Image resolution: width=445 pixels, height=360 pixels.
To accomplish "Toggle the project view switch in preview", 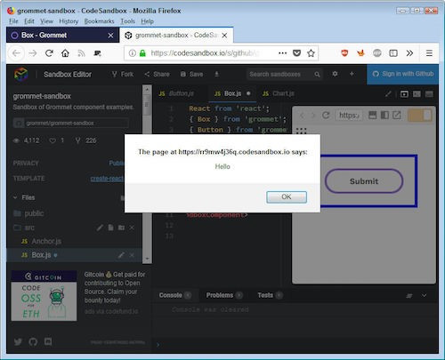I will point(420,116).
